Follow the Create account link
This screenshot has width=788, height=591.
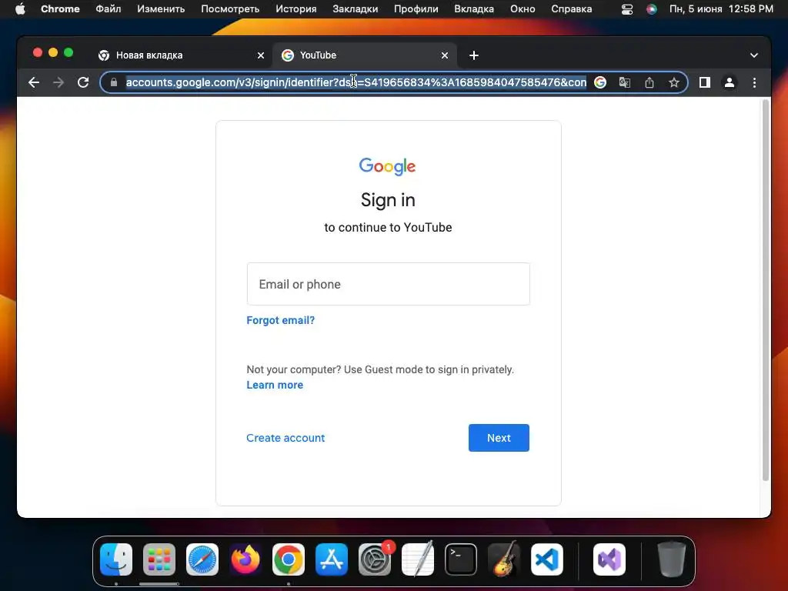pos(285,438)
